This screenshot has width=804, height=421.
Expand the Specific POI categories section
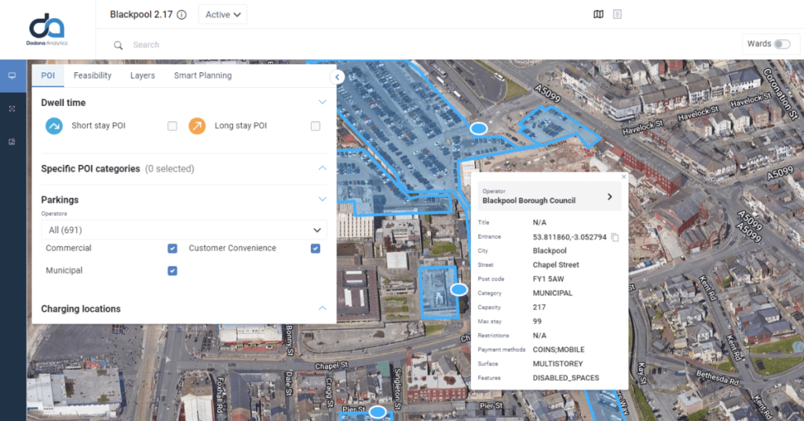322,169
